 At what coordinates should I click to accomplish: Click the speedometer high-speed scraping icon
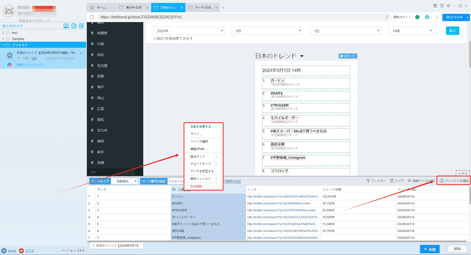pyautogui.click(x=9, y=65)
